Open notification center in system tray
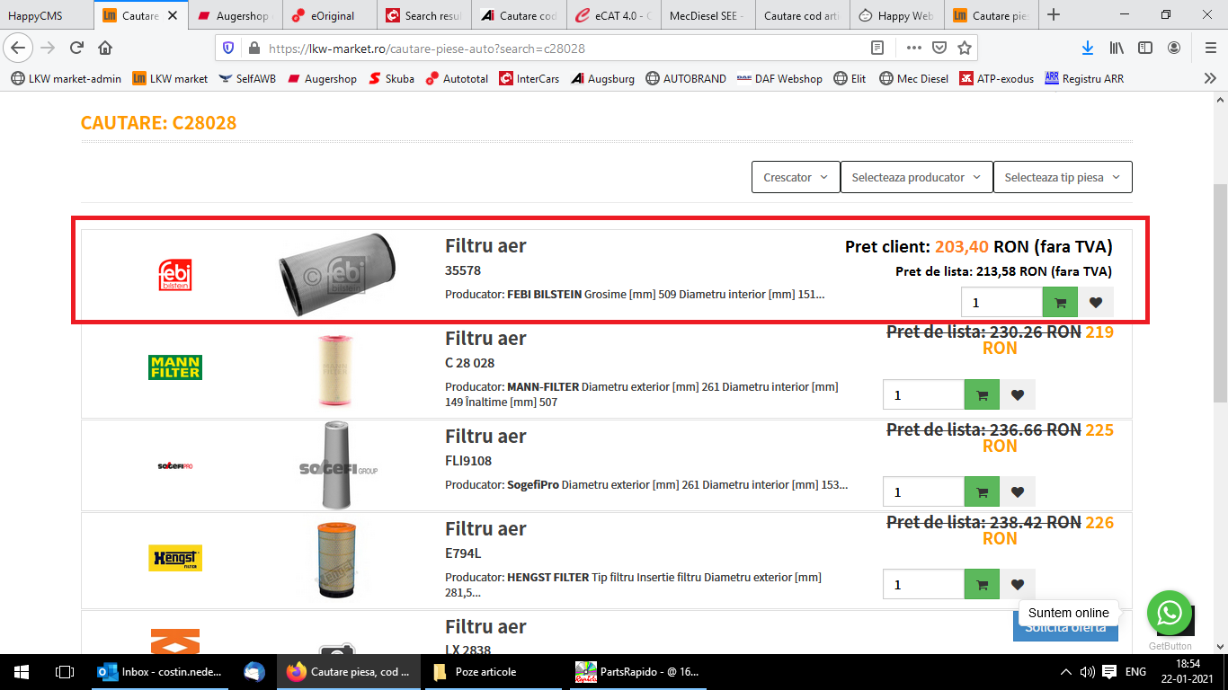1228x690 pixels. pyautogui.click(x=1109, y=671)
